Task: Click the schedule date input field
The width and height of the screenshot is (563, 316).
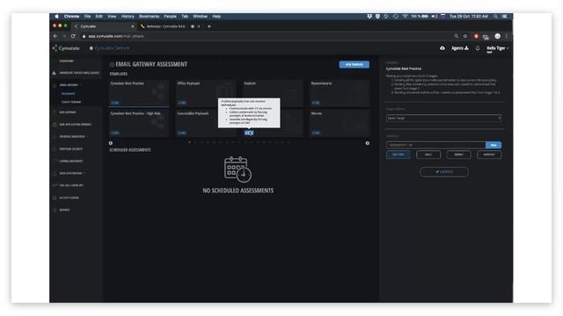Action: 436,145
